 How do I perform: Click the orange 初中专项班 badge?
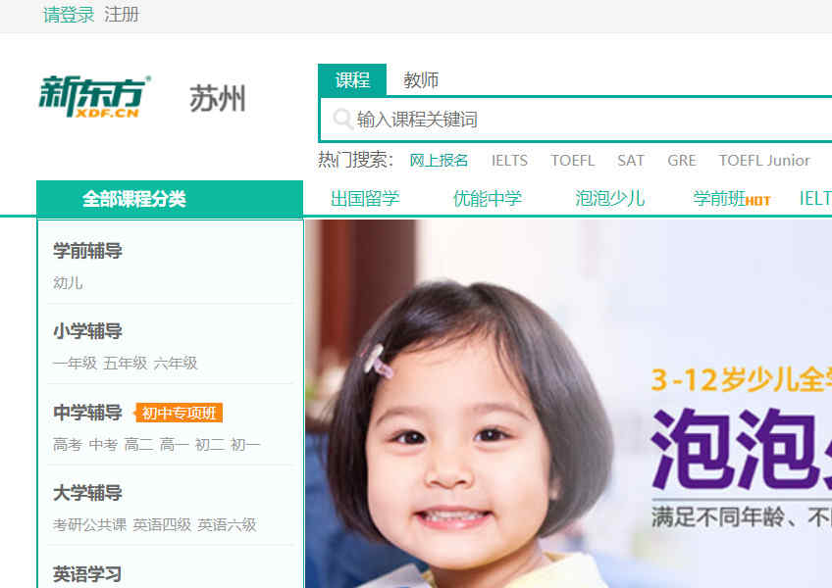pos(179,413)
